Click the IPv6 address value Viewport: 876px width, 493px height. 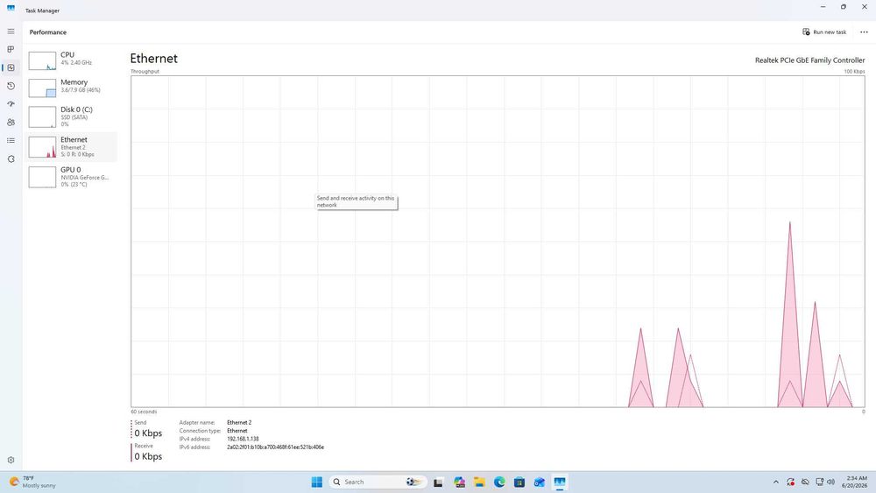coord(275,447)
